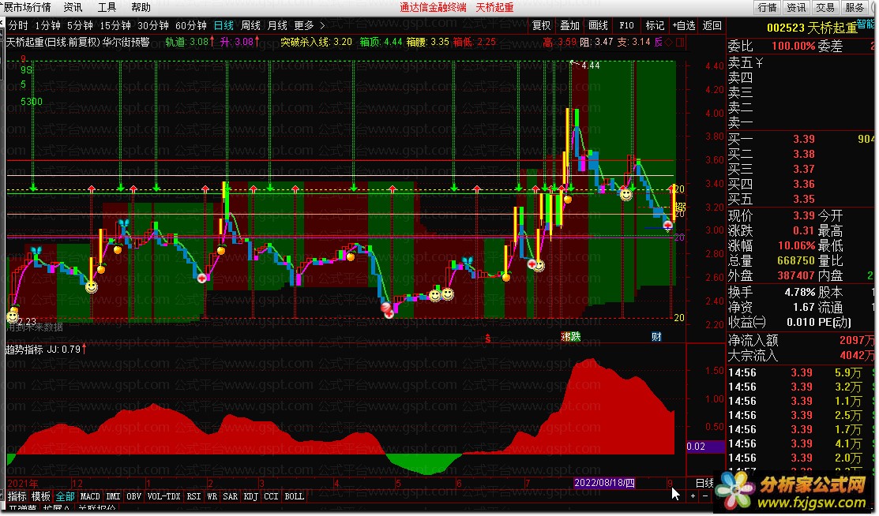Click the 叠加 overlay button

pos(569,26)
